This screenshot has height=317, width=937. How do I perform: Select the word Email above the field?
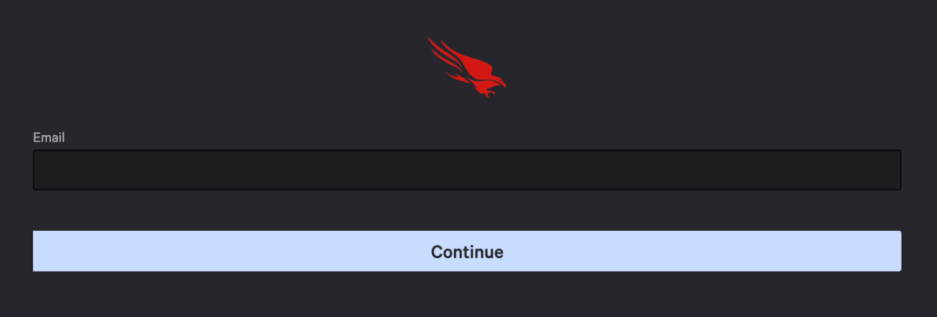(49, 137)
